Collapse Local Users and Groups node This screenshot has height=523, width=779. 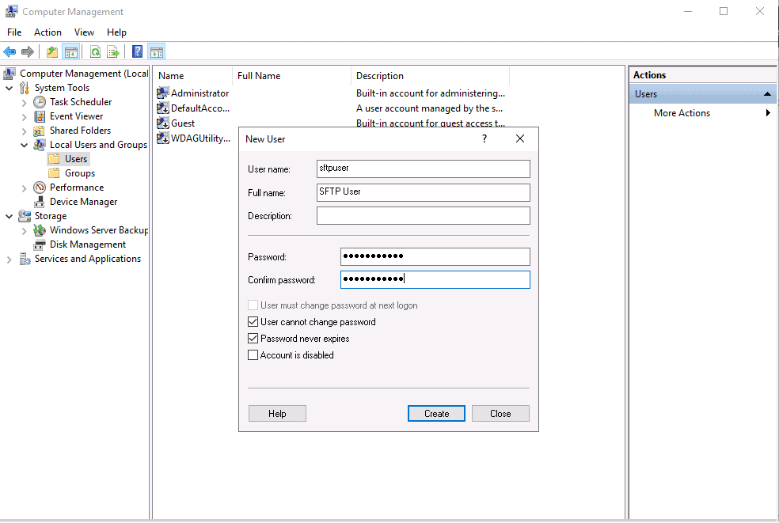pos(24,146)
